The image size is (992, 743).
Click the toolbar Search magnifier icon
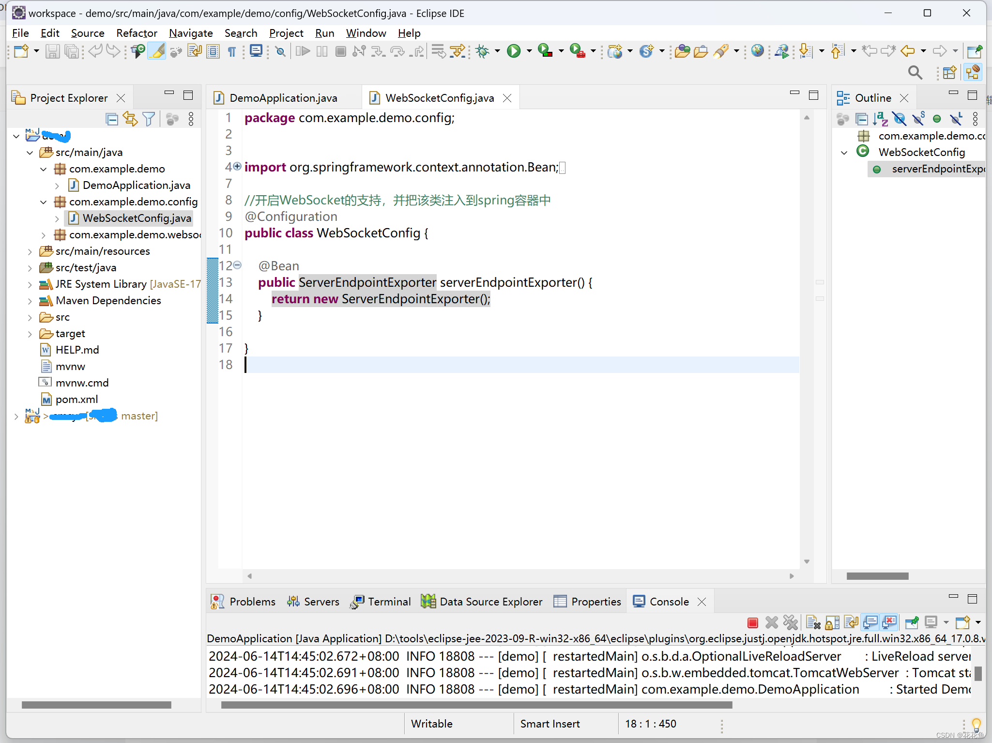click(915, 73)
